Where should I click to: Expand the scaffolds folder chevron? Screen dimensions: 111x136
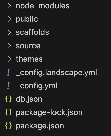pos(9,32)
